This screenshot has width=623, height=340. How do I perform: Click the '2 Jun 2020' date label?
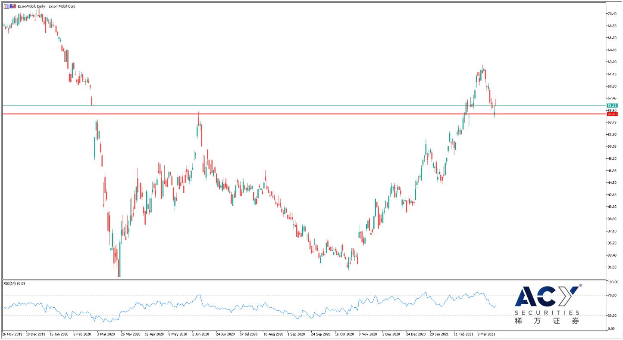[200, 334]
